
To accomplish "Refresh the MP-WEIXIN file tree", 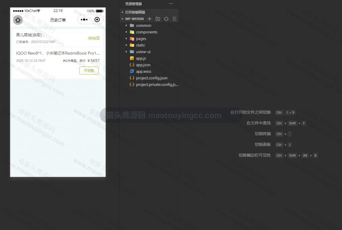I will pyautogui.click(x=166, y=19).
